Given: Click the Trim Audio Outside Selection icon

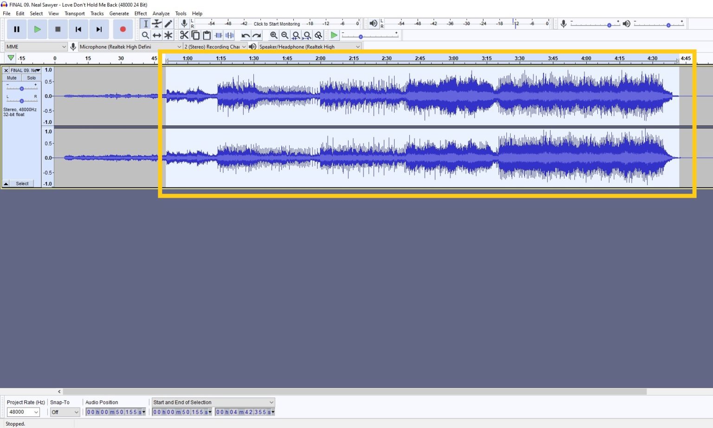Looking at the screenshot, I should (218, 35).
